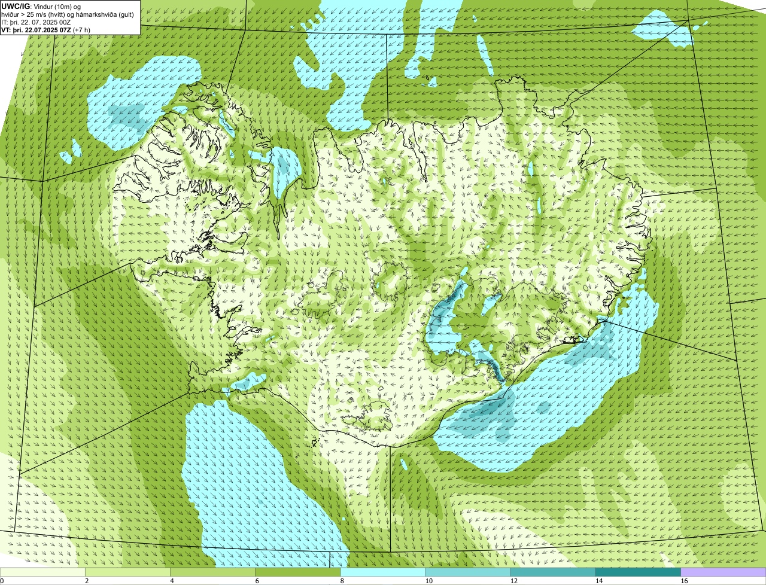
Task: Click the '0' tick label on the color scale
Action: (2, 581)
